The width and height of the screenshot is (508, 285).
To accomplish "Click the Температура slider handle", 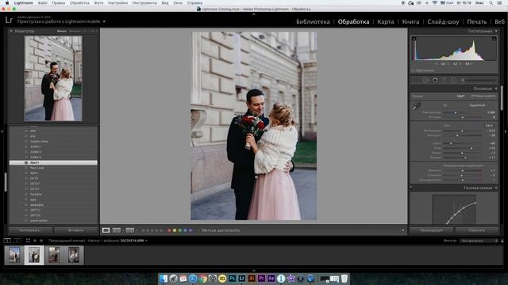I will pos(455,112).
